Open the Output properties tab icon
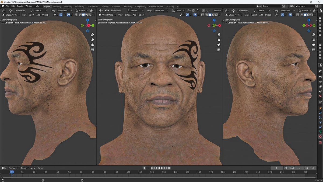 [x=320, y=82]
